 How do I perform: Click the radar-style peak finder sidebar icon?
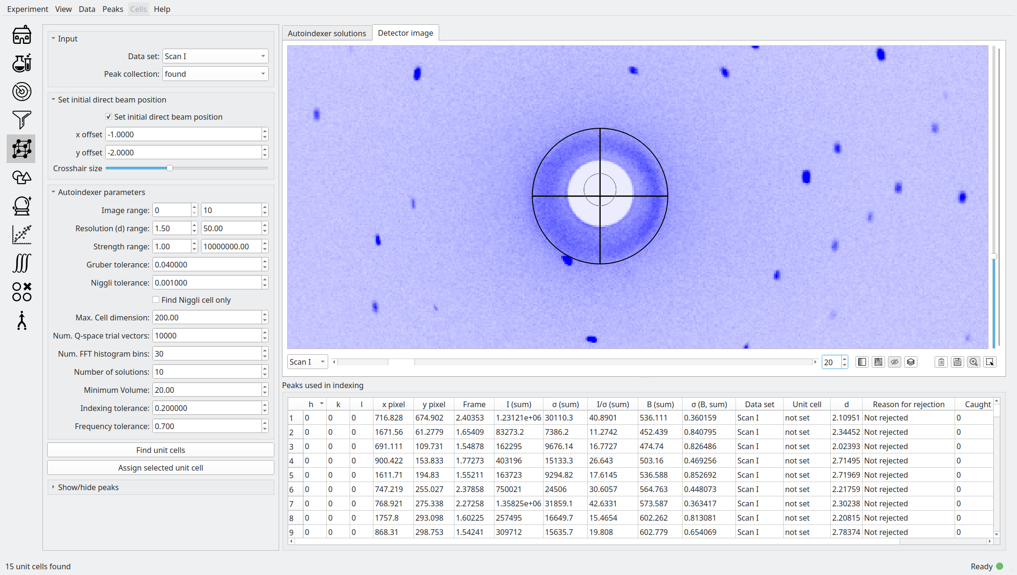pos(22,92)
